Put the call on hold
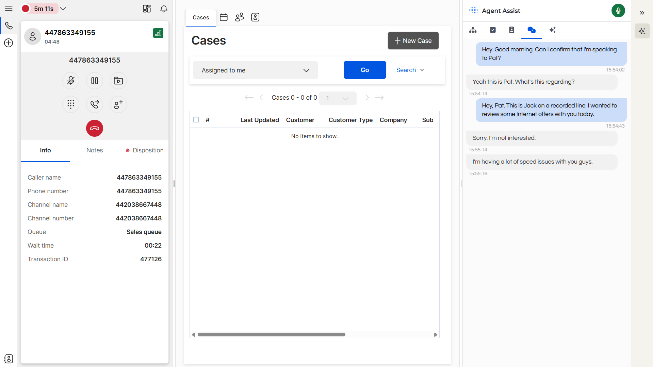Viewport: 653px width, 367px height. (x=95, y=81)
